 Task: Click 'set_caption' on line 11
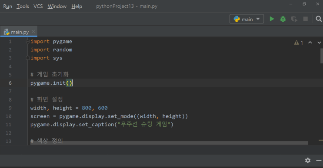click(97, 125)
